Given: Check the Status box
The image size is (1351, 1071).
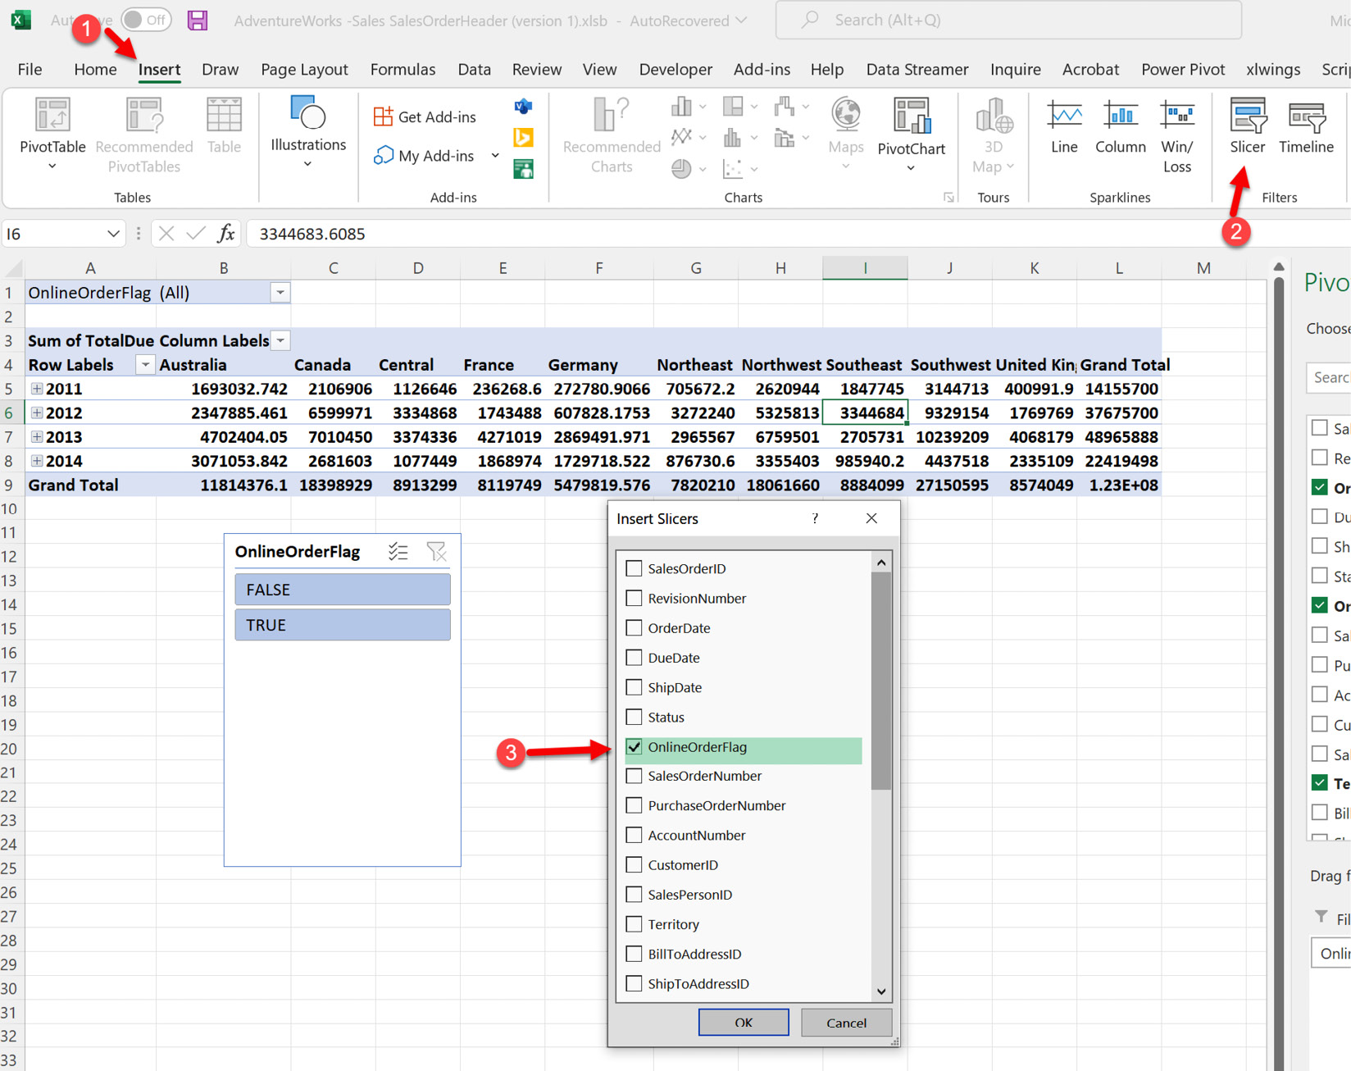Looking at the screenshot, I should click(x=634, y=717).
